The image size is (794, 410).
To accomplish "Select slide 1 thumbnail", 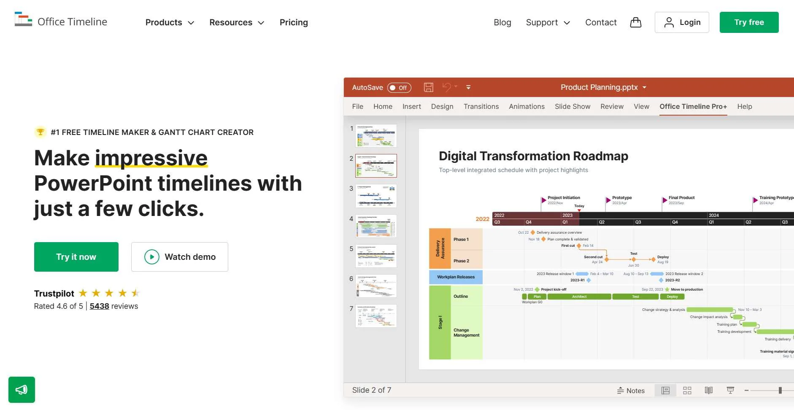I will (x=376, y=136).
